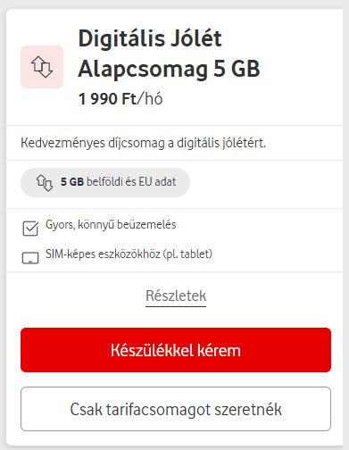Click the SIM-képes eszközökhöz (pl. tablet) text

[129, 254]
